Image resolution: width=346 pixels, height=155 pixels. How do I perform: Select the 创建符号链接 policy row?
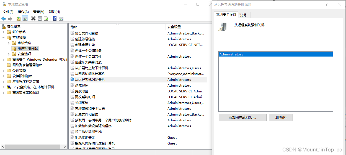138,39
